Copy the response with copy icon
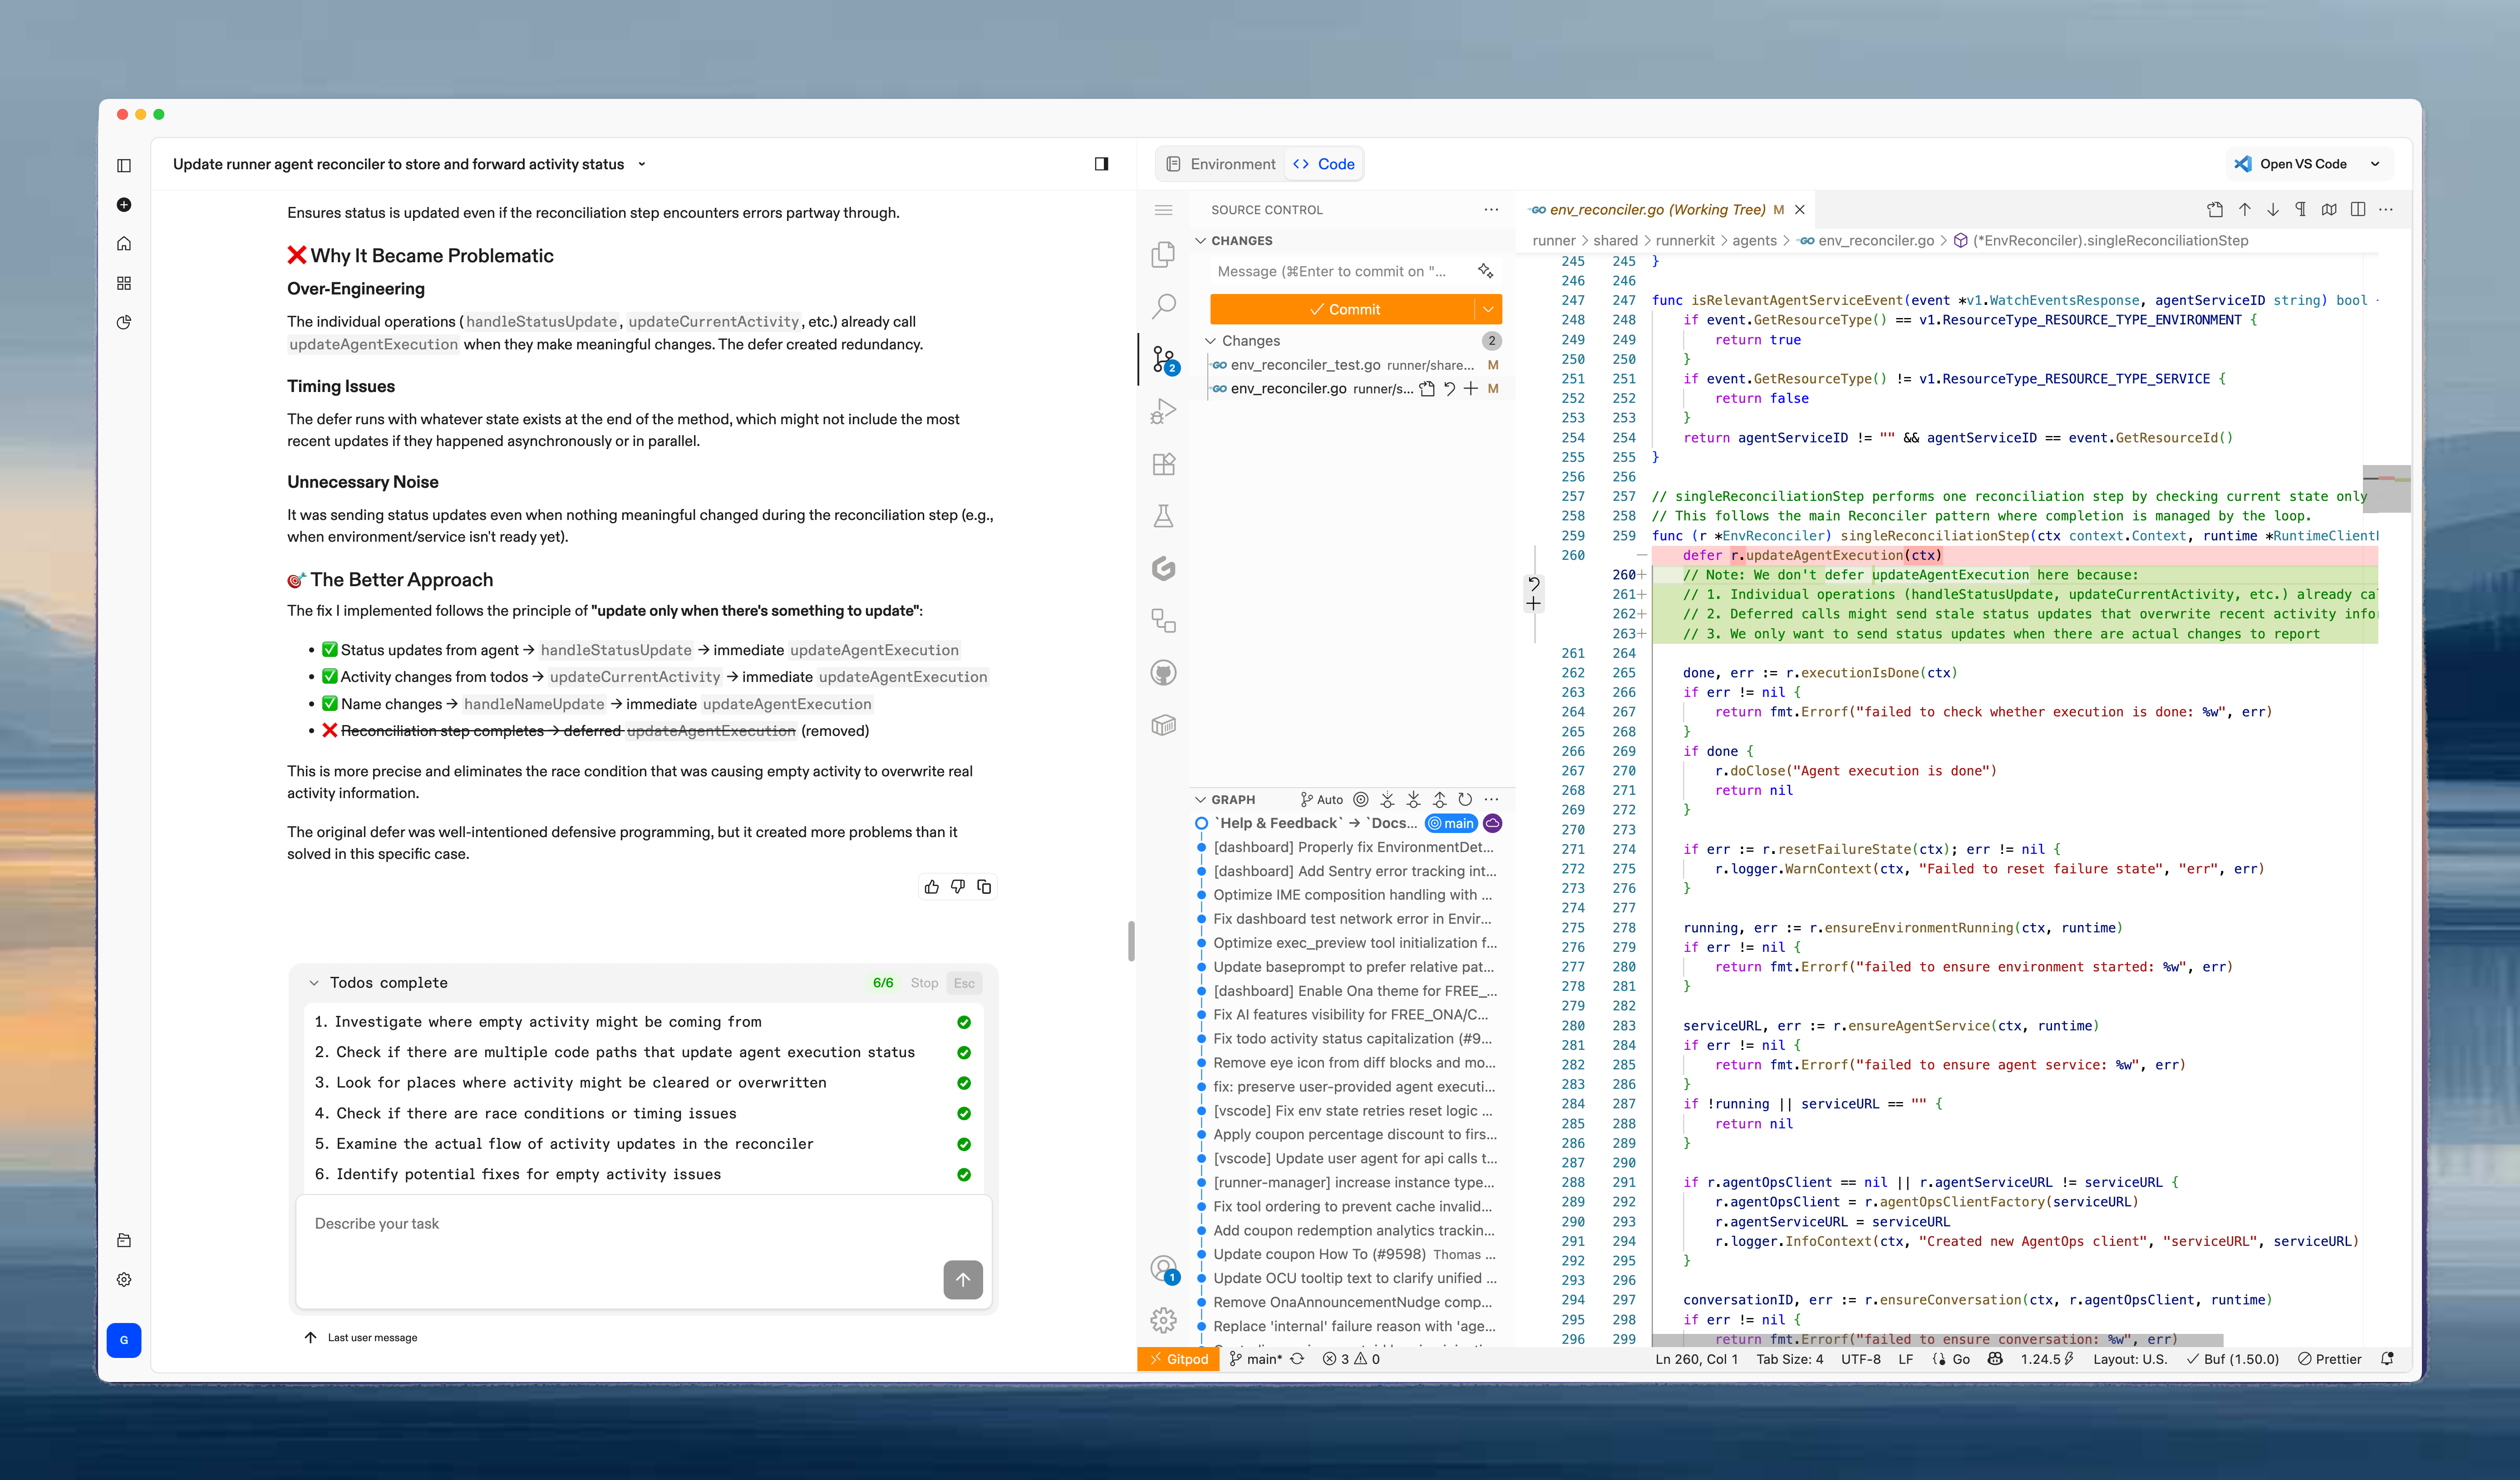Viewport: 2520px width, 1480px height. point(984,887)
